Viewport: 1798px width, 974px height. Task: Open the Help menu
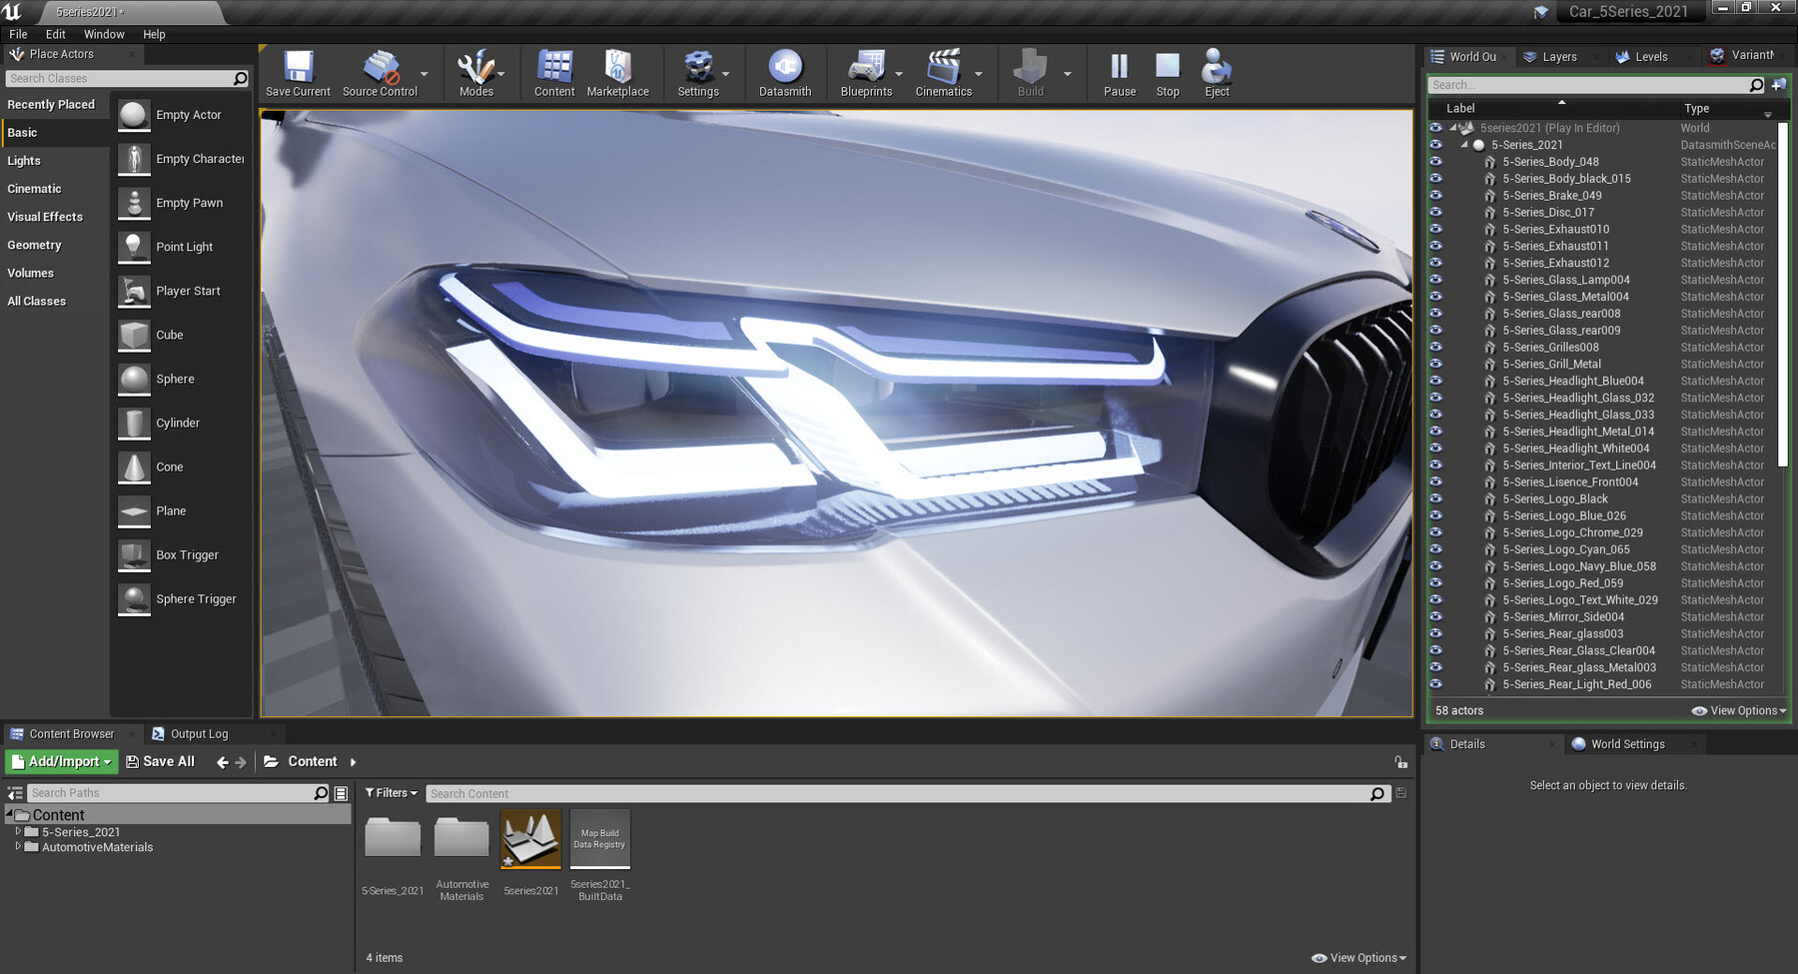pyautogui.click(x=154, y=34)
